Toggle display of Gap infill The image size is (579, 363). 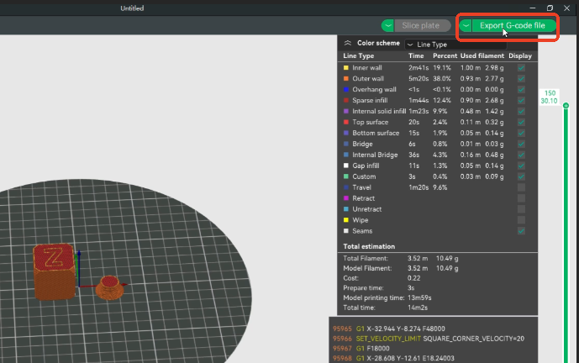pos(521,166)
